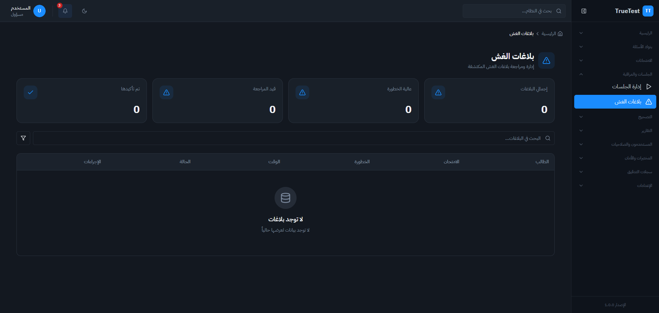Screen dimensions: 659x313
Task: Expand سجلات التدقيق section
Action: [x=615, y=172]
